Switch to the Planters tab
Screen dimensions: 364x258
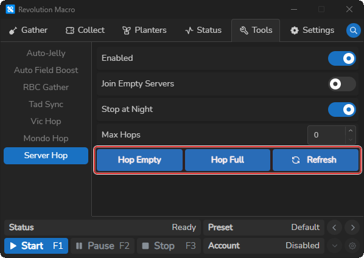144,30
